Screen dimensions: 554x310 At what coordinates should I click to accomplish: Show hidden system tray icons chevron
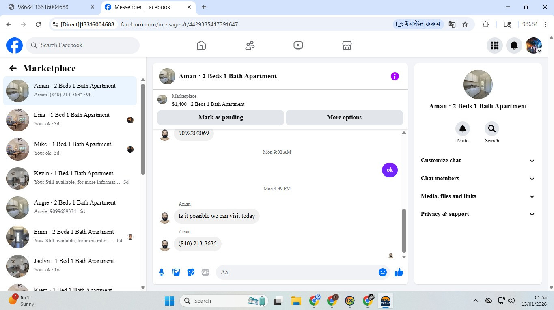(475, 301)
